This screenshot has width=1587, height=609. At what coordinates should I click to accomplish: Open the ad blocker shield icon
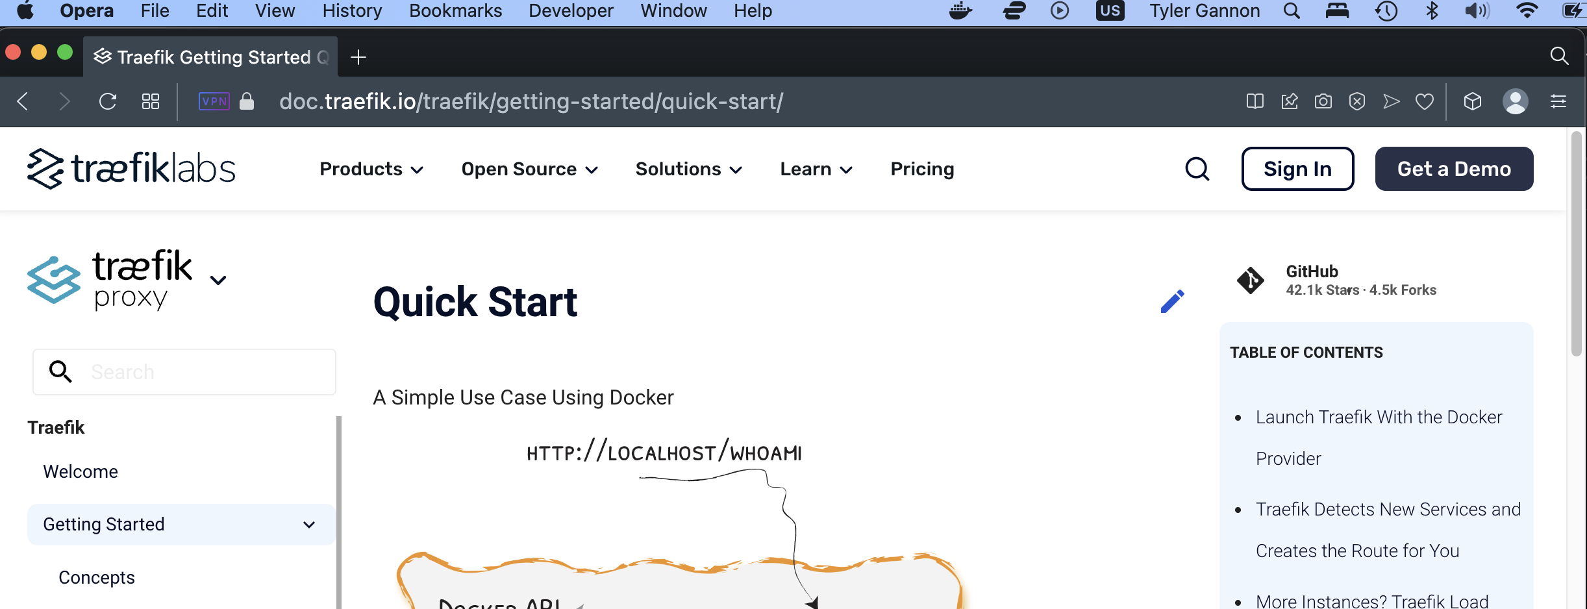[1356, 101]
